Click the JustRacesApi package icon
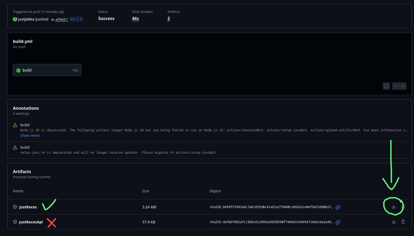Image resolution: width=414 pixels, height=236 pixels. point(15,222)
